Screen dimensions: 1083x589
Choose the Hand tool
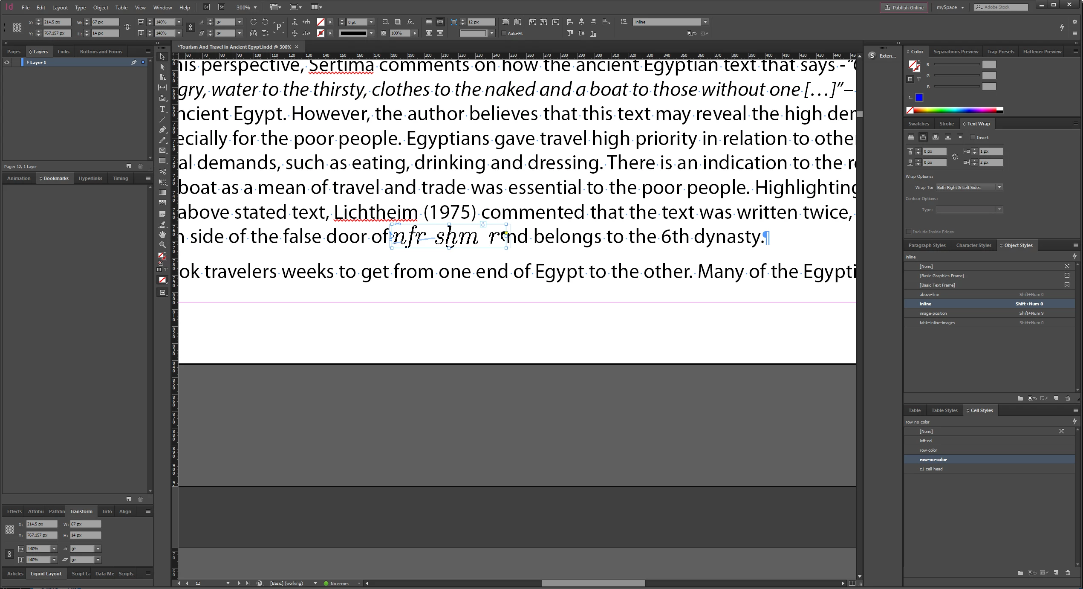162,235
